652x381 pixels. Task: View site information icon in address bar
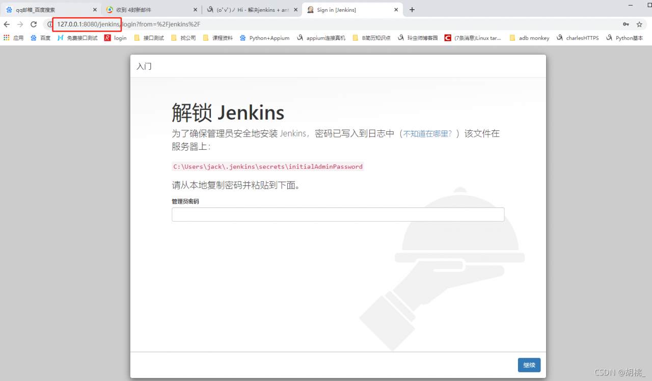click(50, 24)
